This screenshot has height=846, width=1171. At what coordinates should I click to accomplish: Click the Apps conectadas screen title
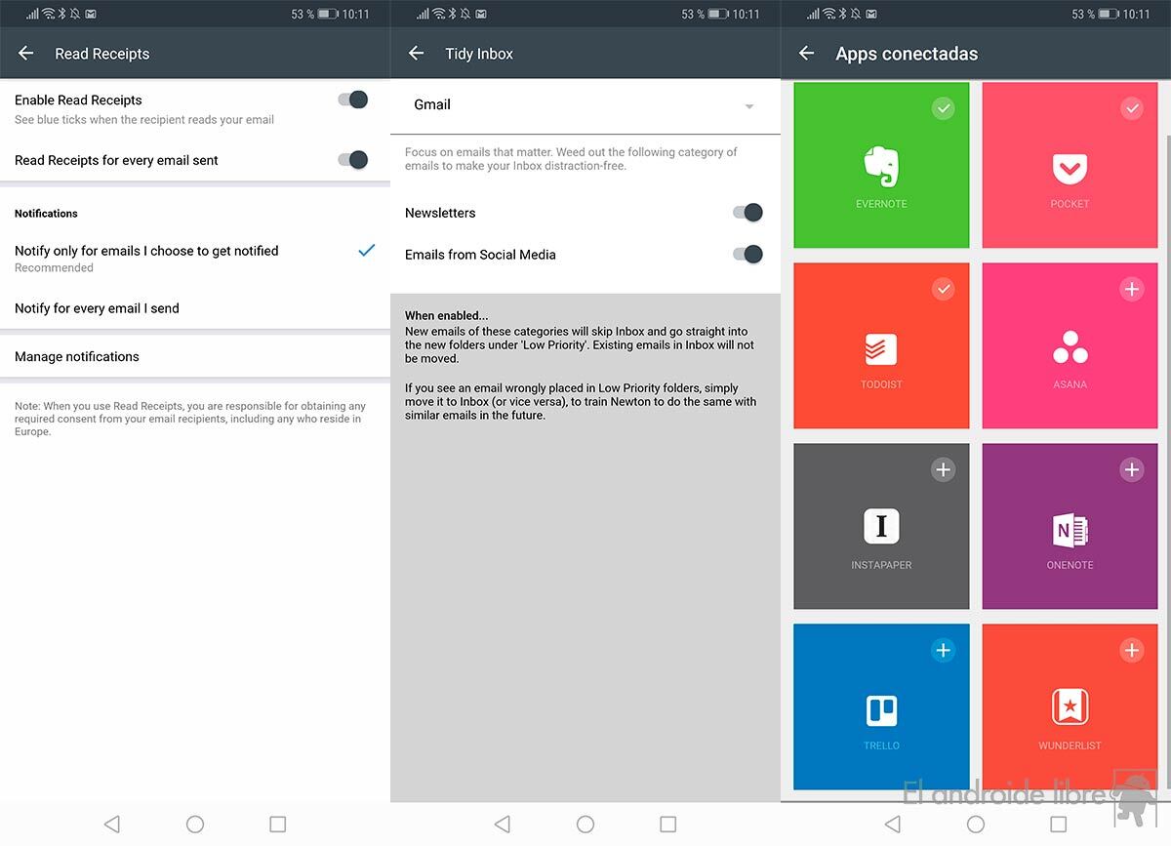click(907, 54)
